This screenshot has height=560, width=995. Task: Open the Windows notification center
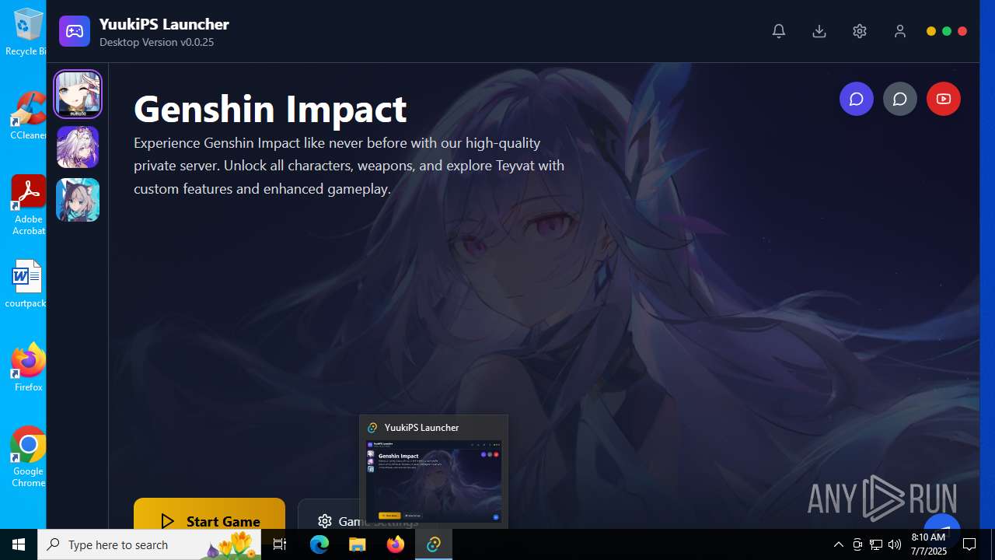[969, 544]
